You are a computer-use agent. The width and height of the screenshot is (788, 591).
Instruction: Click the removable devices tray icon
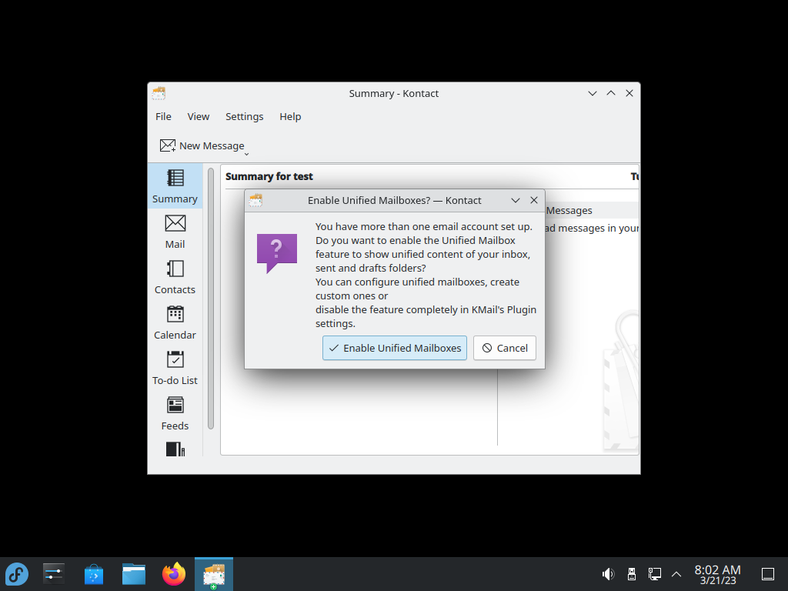click(x=632, y=574)
